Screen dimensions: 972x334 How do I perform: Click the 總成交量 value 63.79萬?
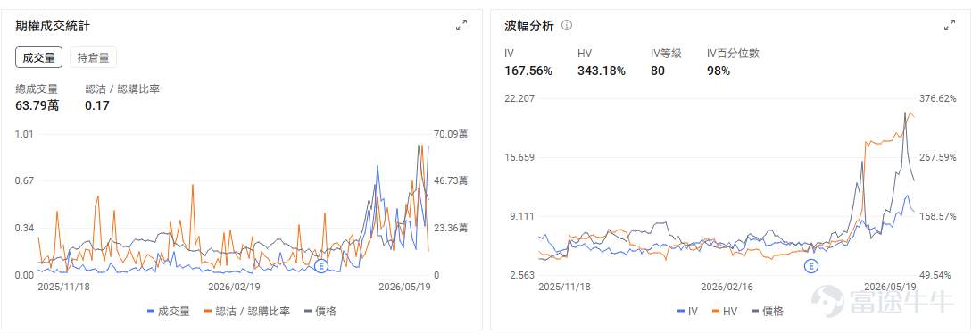tap(37, 105)
